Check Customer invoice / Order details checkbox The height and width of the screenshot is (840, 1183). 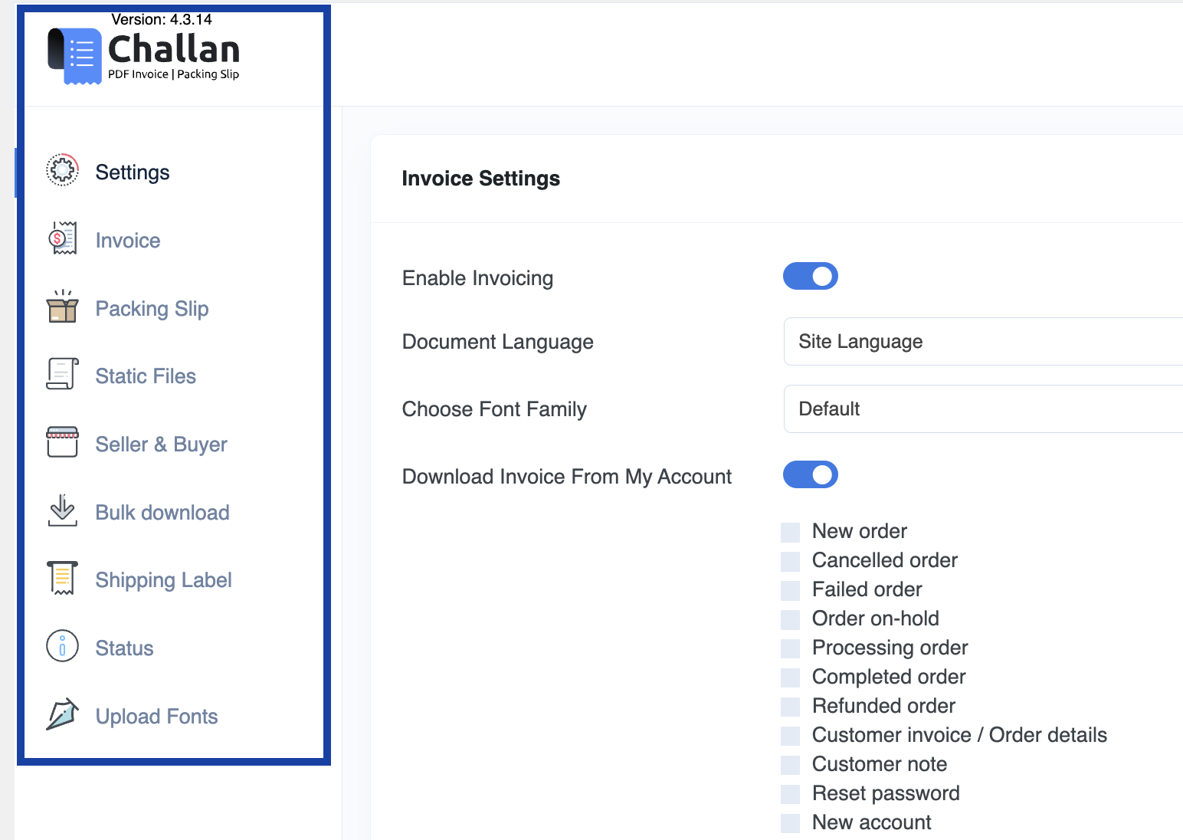tap(790, 736)
